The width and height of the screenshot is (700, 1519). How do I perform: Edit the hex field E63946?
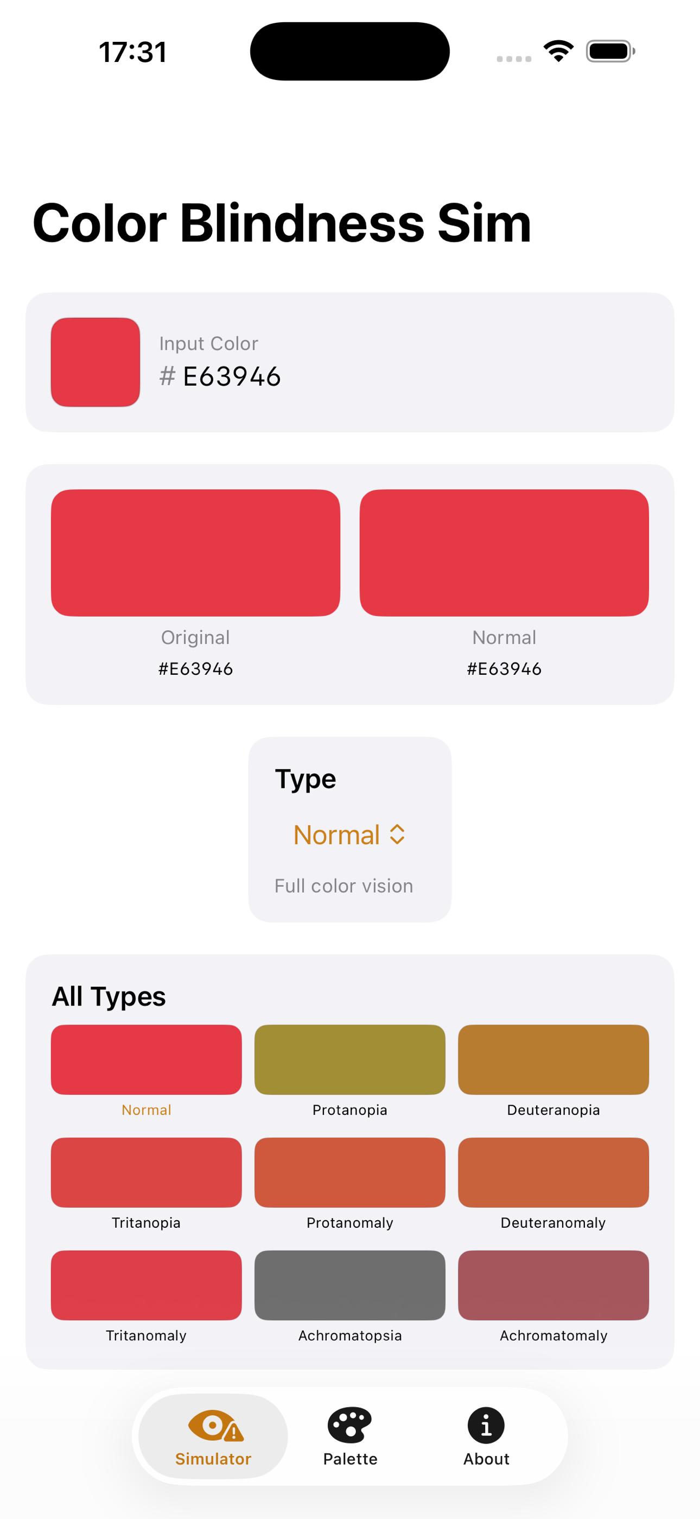pos(232,376)
